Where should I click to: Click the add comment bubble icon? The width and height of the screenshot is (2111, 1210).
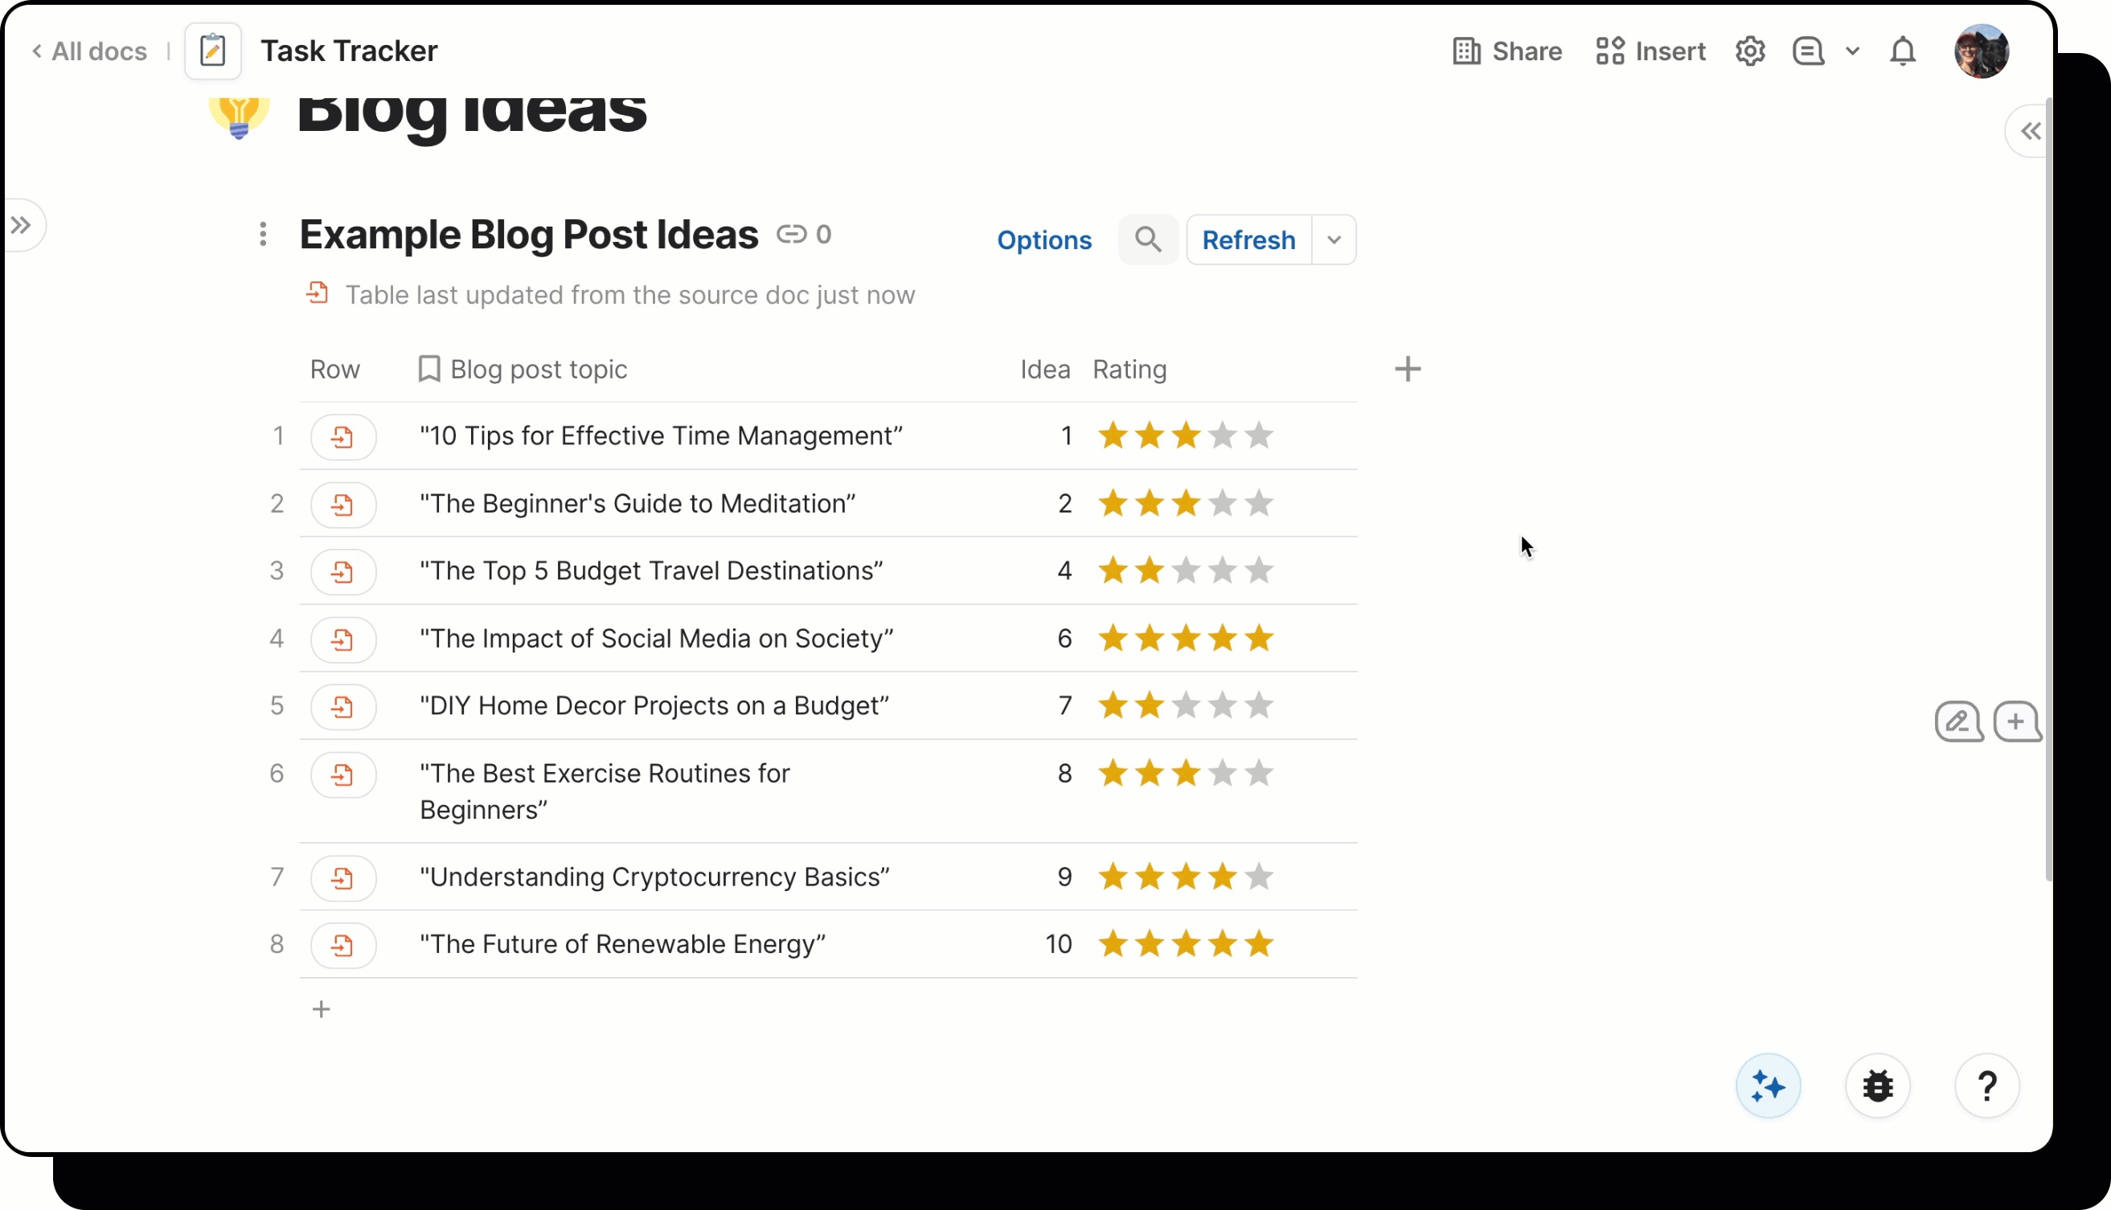pos(2016,722)
